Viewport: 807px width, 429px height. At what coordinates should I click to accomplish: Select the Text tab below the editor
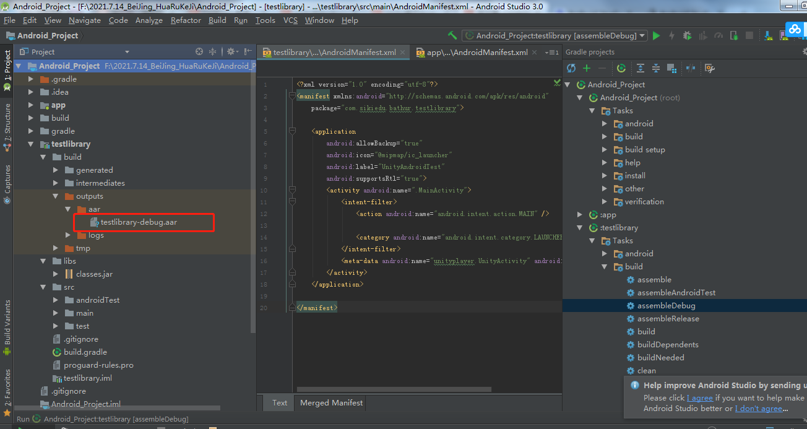tap(280, 402)
